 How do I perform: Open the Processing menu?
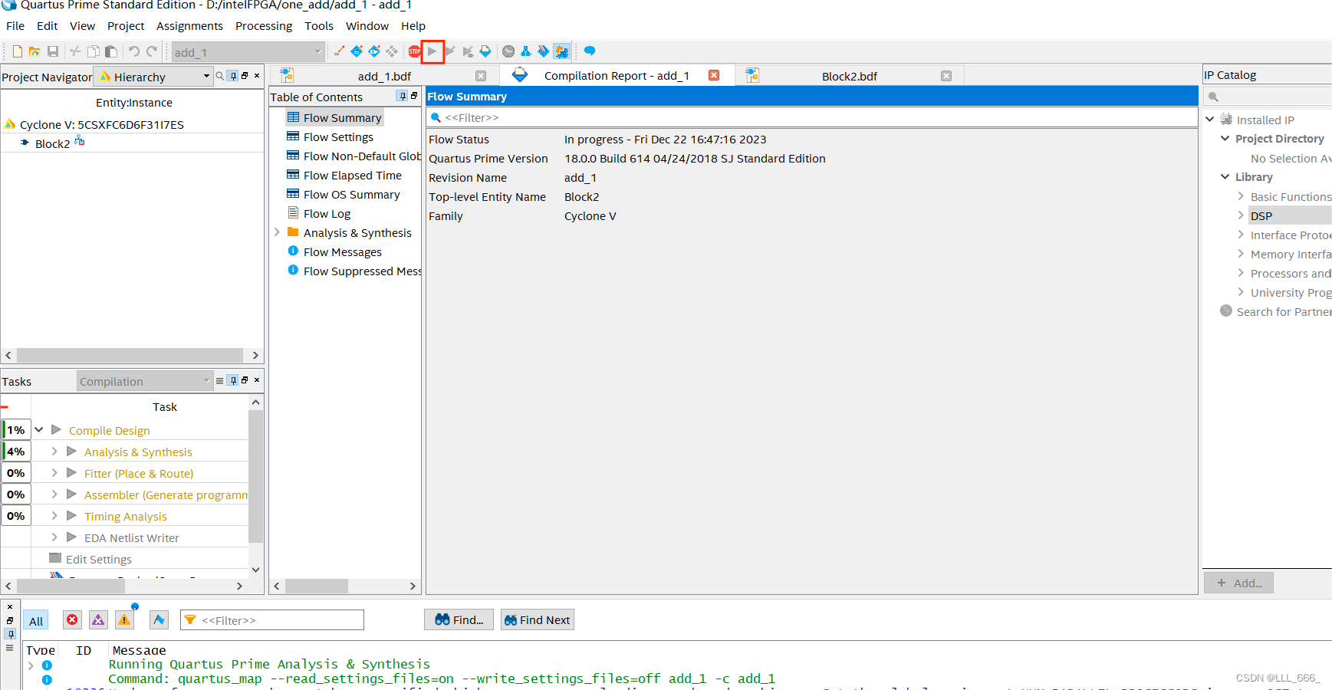[264, 26]
